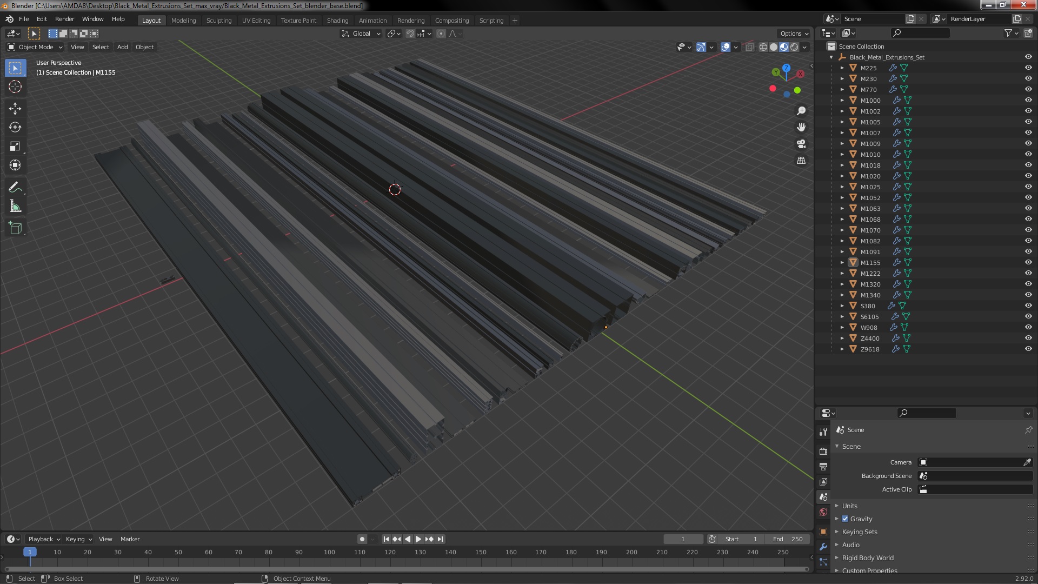Toggle visibility of Z9618 object

point(1028,349)
